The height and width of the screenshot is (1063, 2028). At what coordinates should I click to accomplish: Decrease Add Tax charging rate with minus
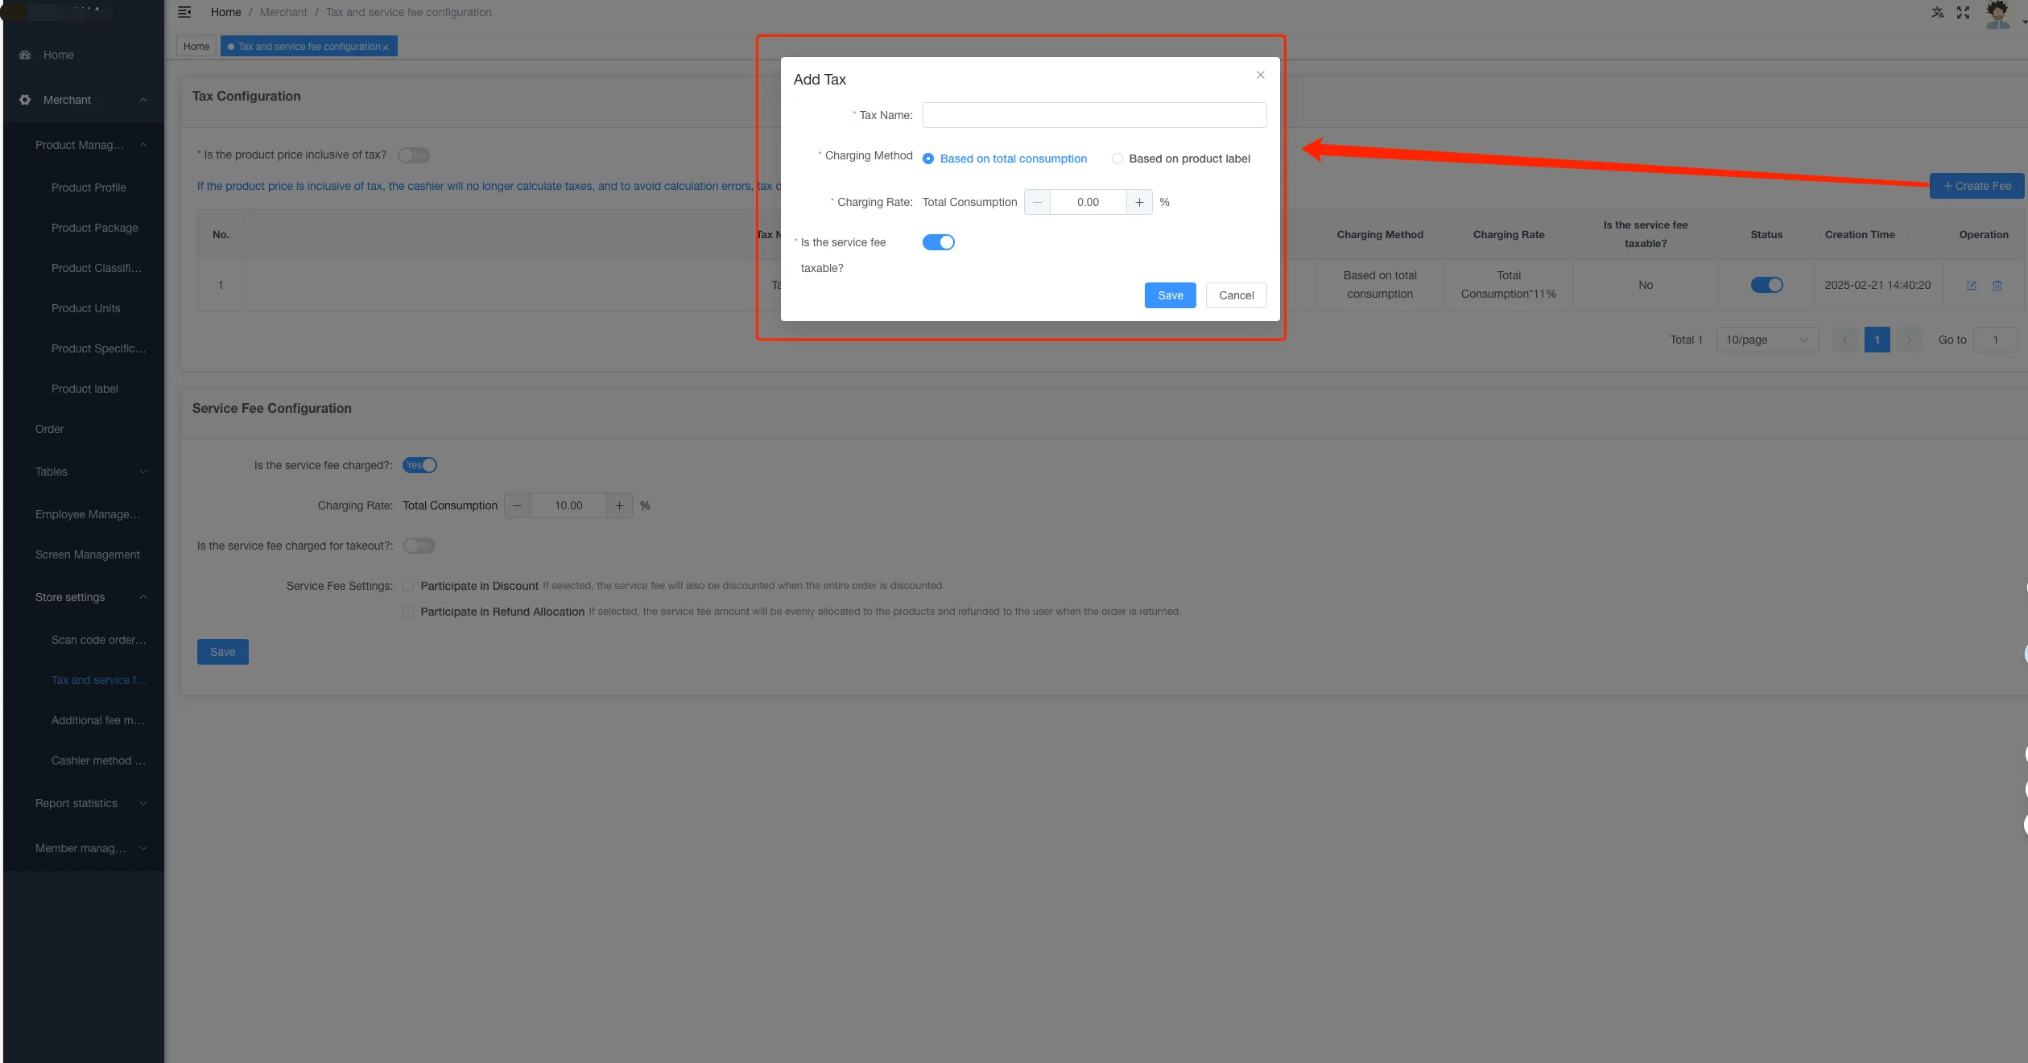coord(1037,202)
